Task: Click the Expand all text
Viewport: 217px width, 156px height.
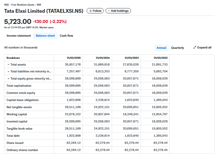Action: tap(204, 48)
